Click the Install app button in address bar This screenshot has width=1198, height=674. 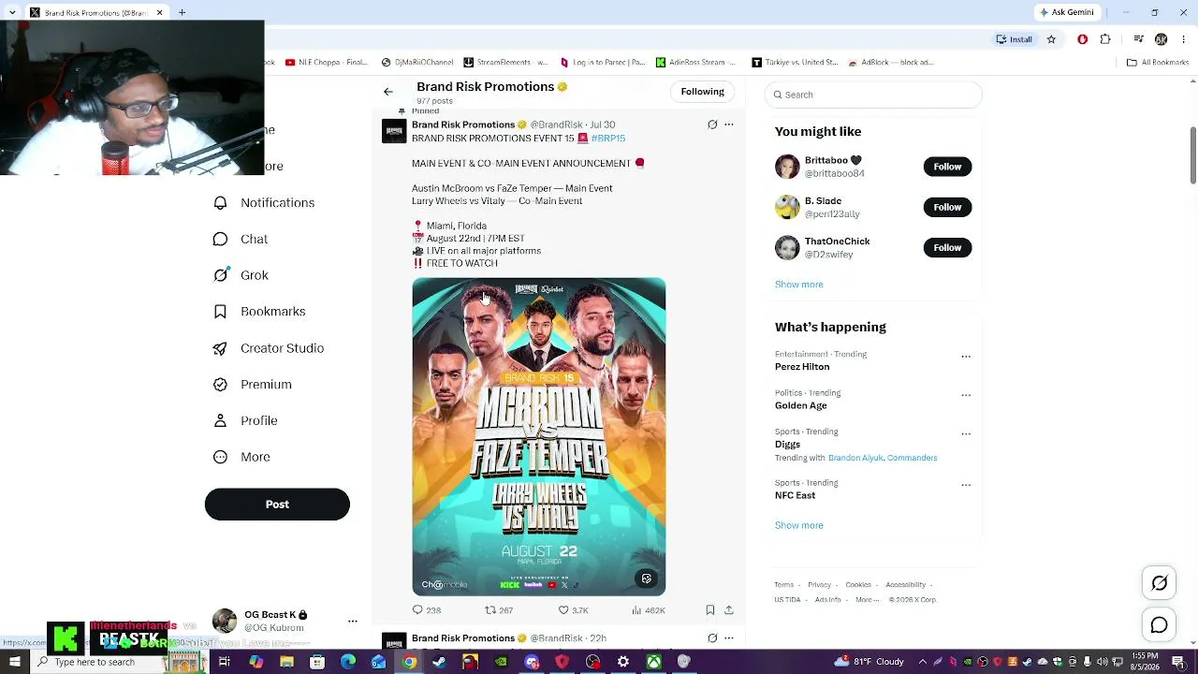(x=1014, y=39)
